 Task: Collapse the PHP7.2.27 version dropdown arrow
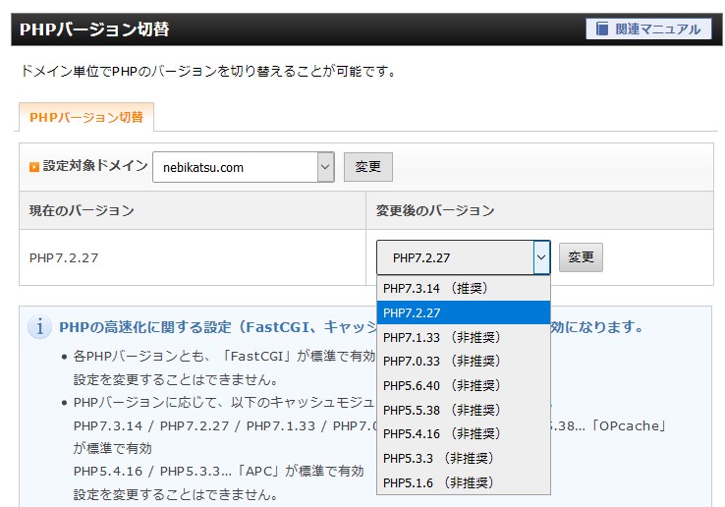pos(541,257)
